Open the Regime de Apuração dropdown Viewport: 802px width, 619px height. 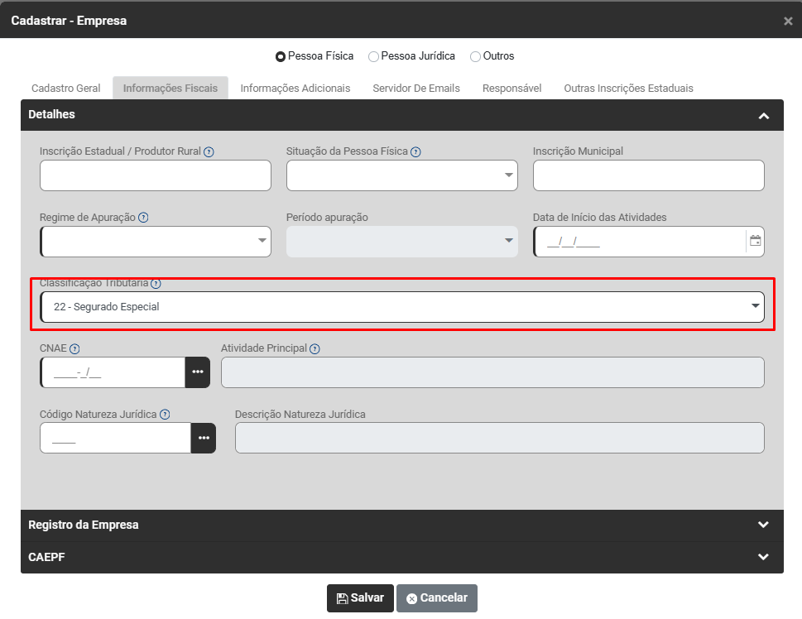pyautogui.click(x=155, y=241)
